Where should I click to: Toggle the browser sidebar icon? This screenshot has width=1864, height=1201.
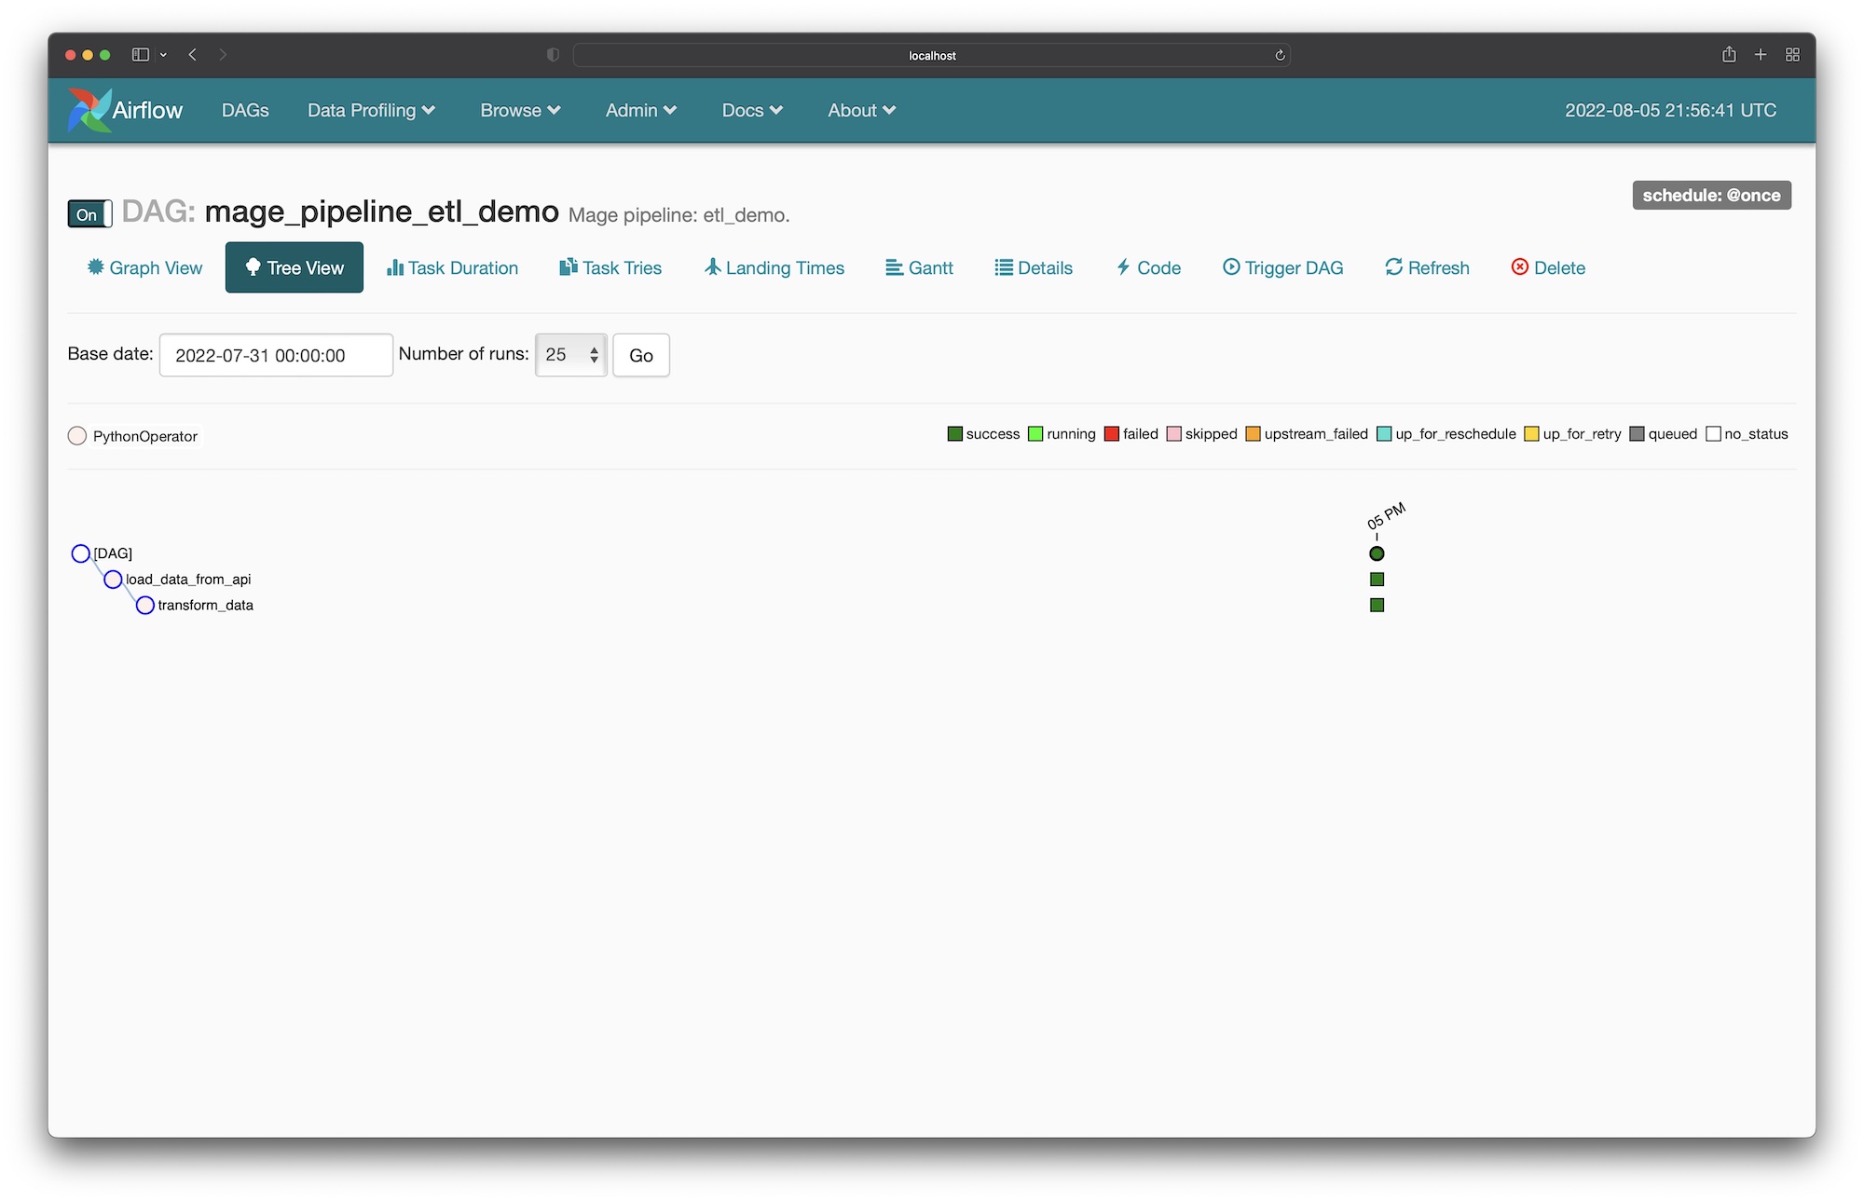tap(141, 55)
